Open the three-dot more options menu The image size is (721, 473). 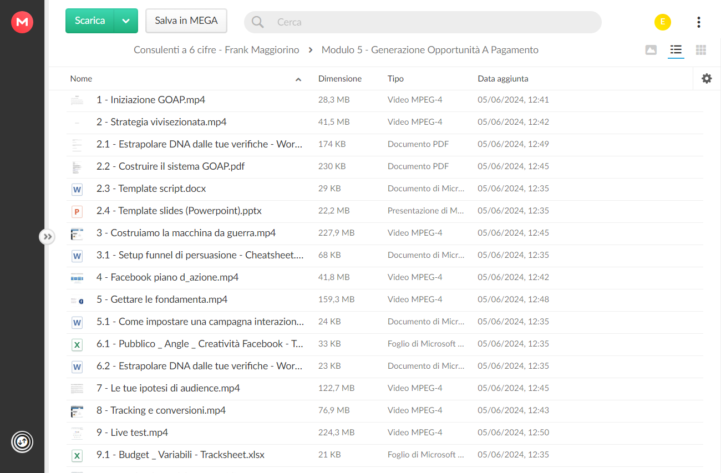[x=699, y=22]
